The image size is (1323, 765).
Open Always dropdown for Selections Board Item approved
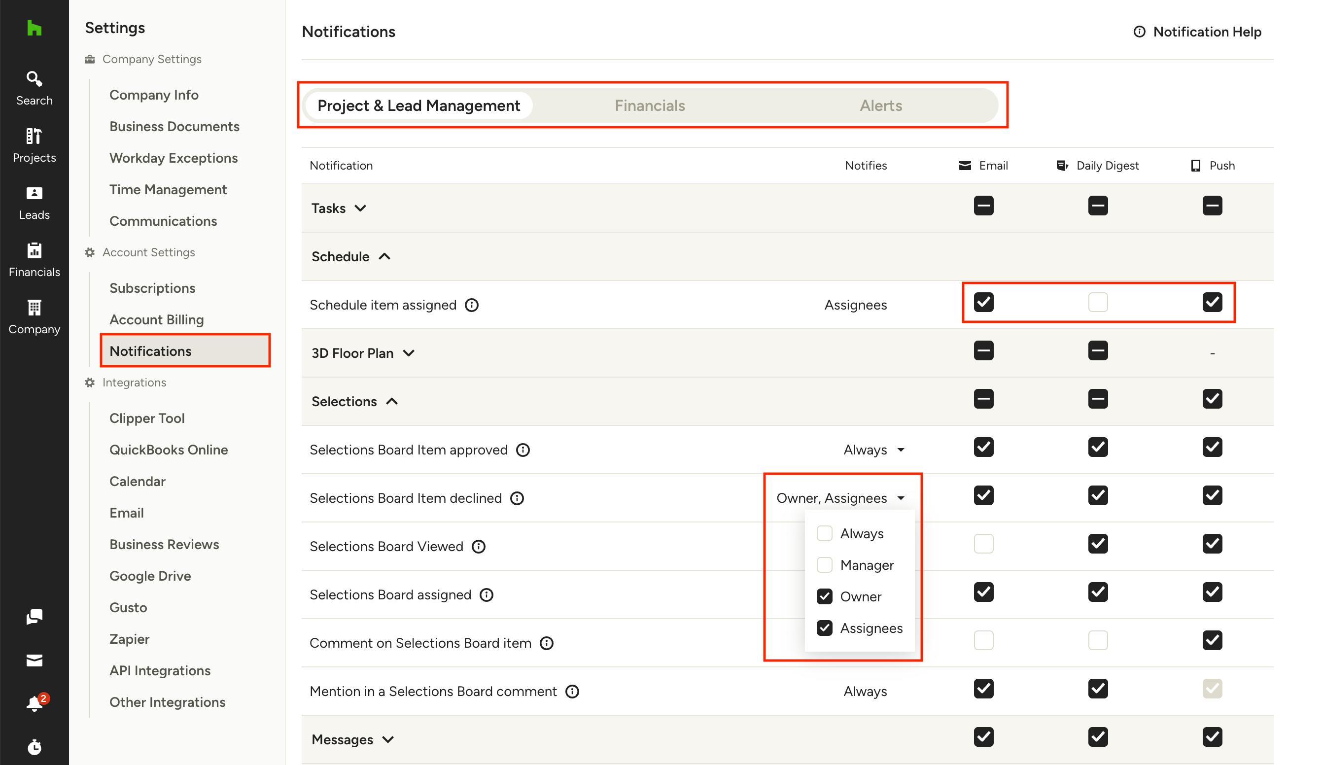coord(874,450)
